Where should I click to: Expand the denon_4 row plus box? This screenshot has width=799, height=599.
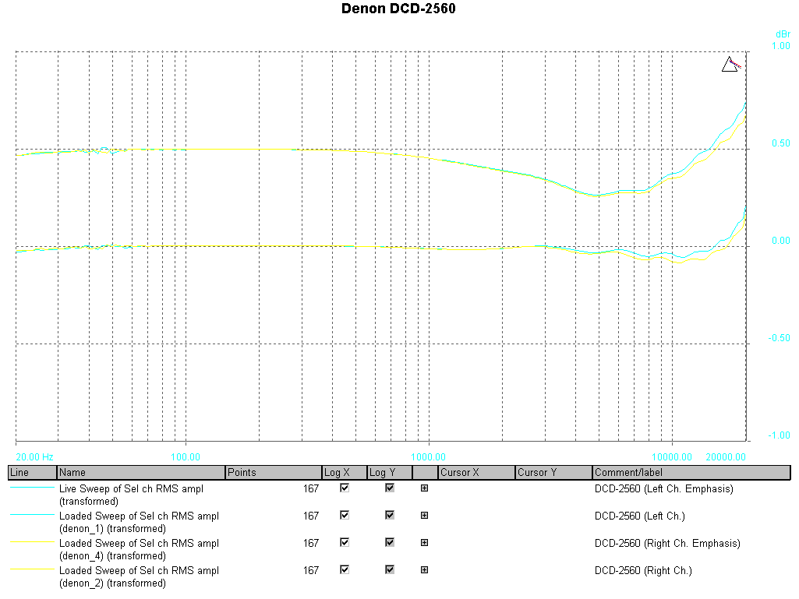click(425, 542)
